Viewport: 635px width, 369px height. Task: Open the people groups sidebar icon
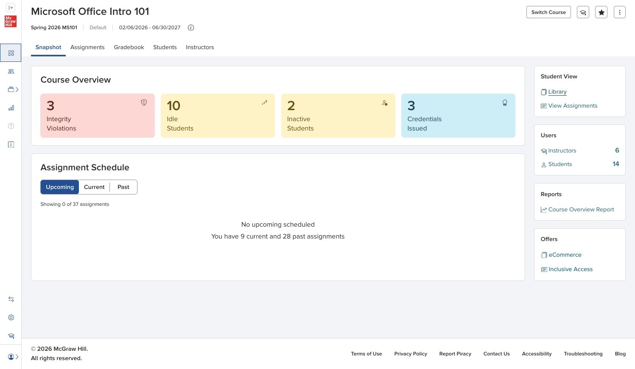[x=11, y=72]
